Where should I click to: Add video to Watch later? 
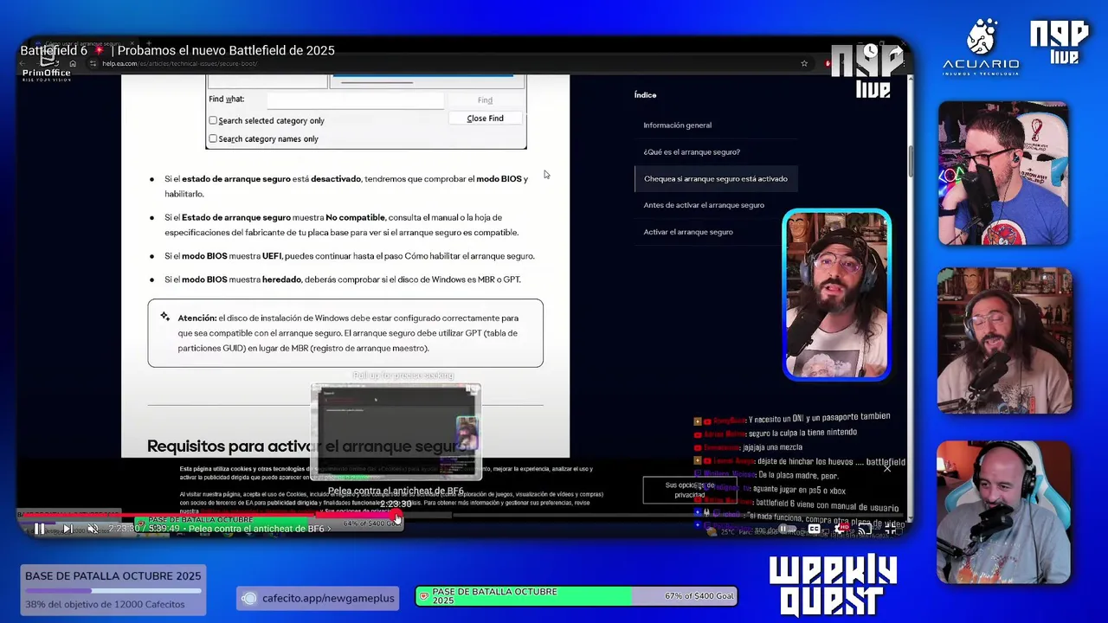tap(870, 52)
